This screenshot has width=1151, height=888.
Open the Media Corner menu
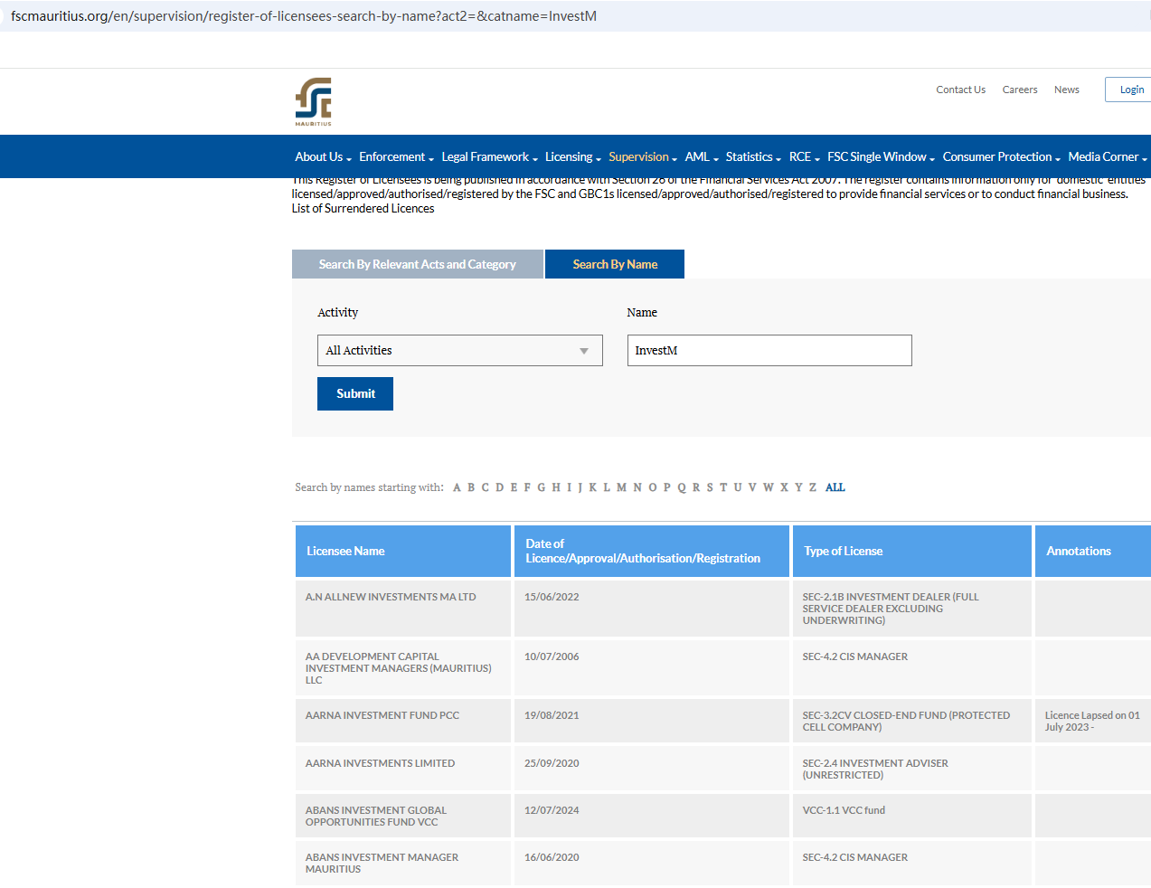coord(1107,157)
